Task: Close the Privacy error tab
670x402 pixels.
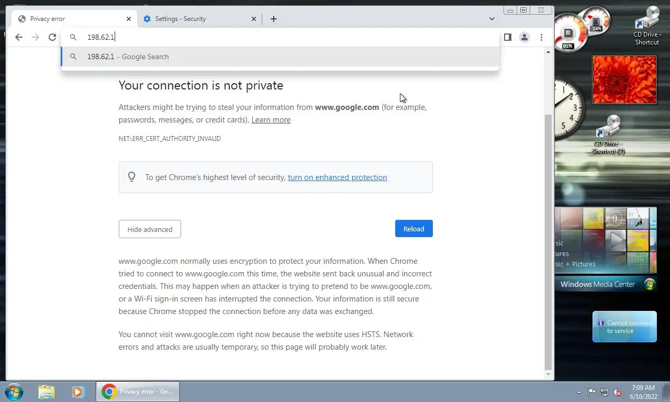Action: pyautogui.click(x=129, y=19)
